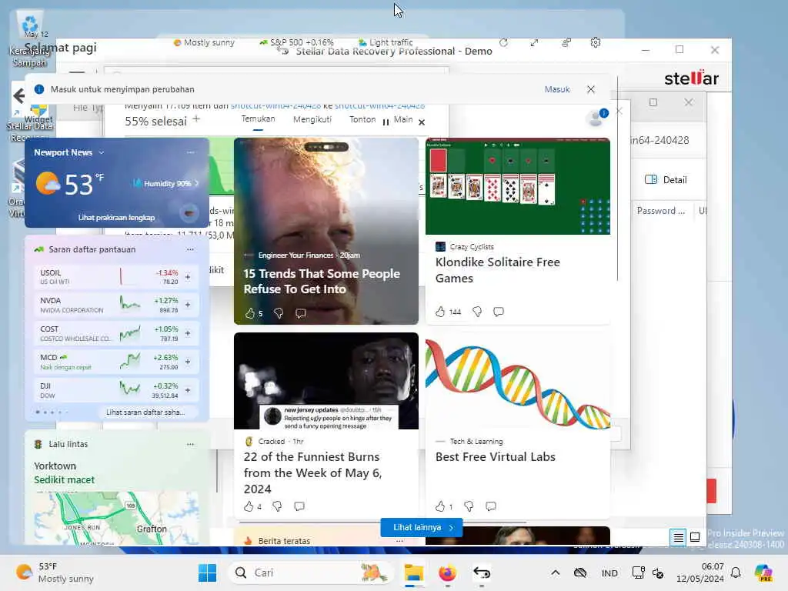Pause the file copy operation
Image resolution: width=788 pixels, height=591 pixels.
click(x=386, y=122)
